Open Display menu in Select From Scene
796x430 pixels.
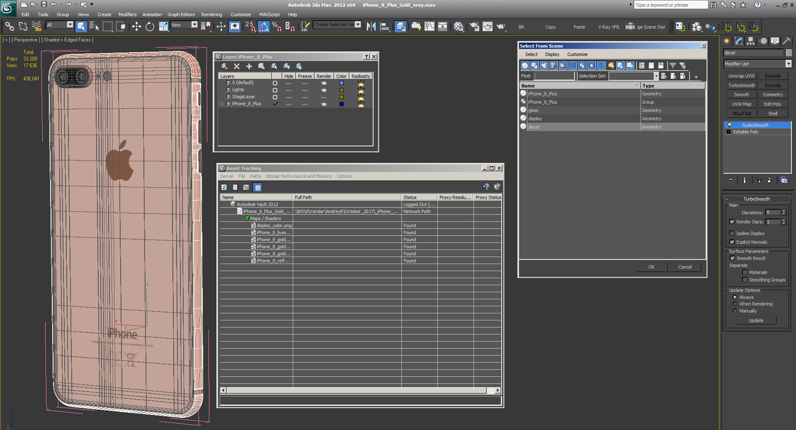[552, 54]
